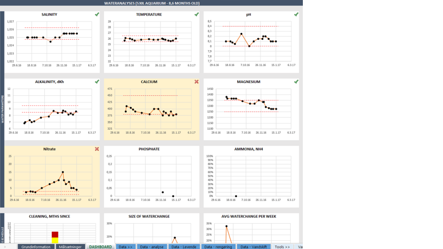This screenshot has height=249, width=443.
Task: Click the yellow bar in Cleaning chart
Action: [x=55, y=240]
